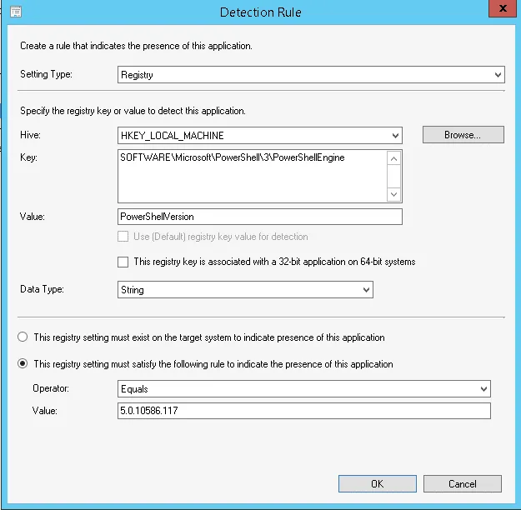Confirm with the OK button
521x510 pixels.
tap(377, 484)
